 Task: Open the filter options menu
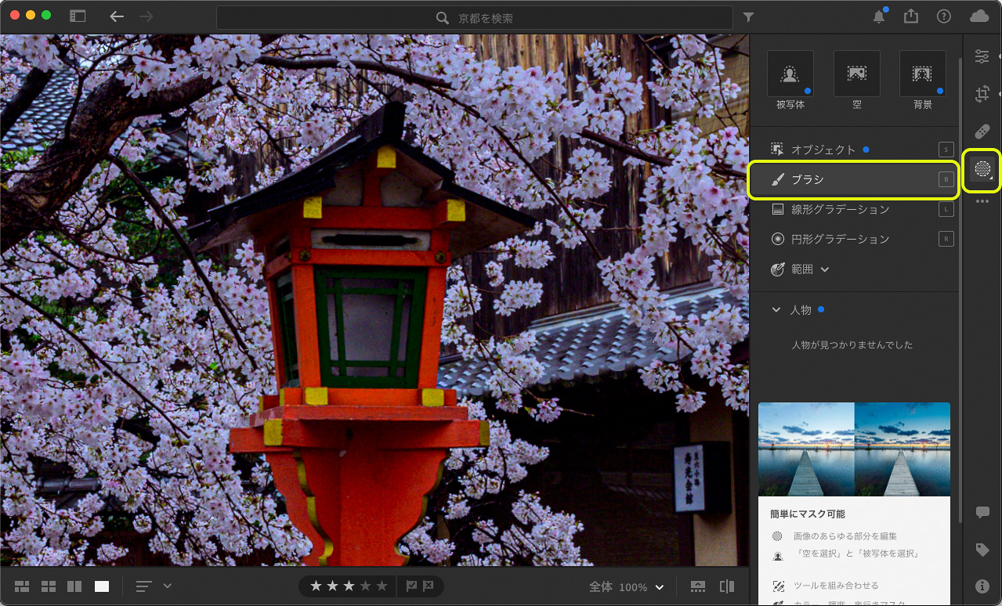coord(748,16)
